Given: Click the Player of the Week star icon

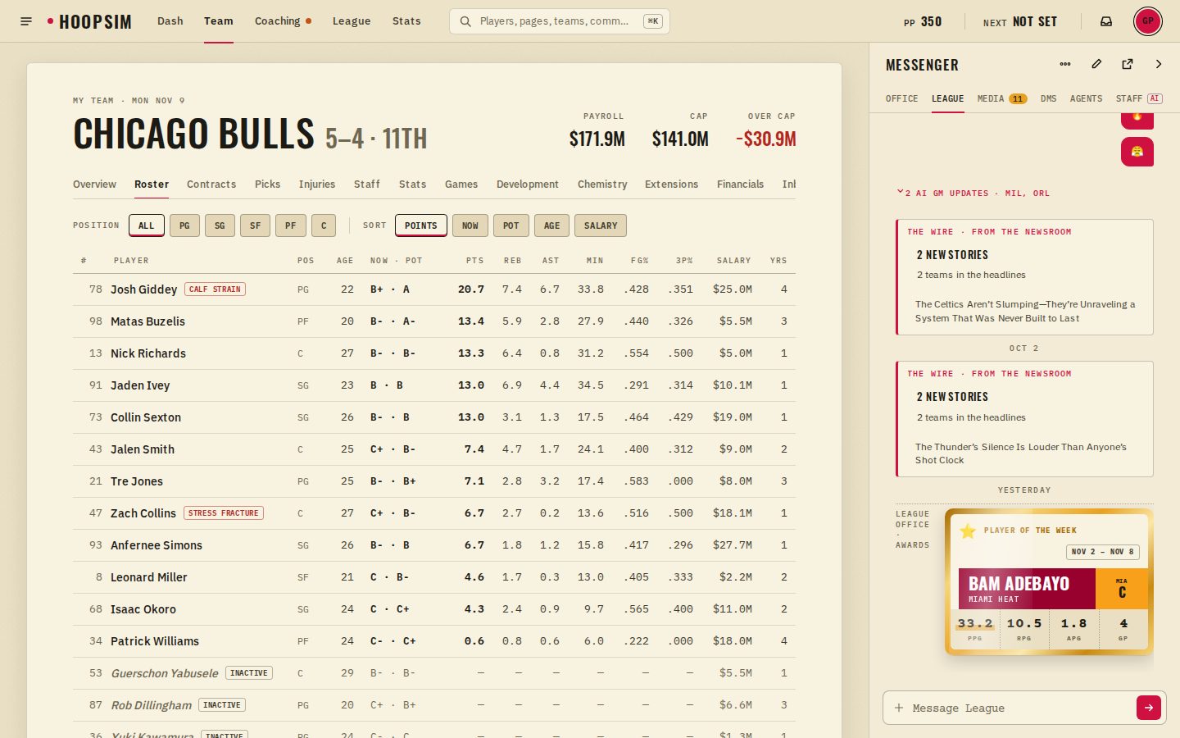Looking at the screenshot, I should [x=968, y=531].
